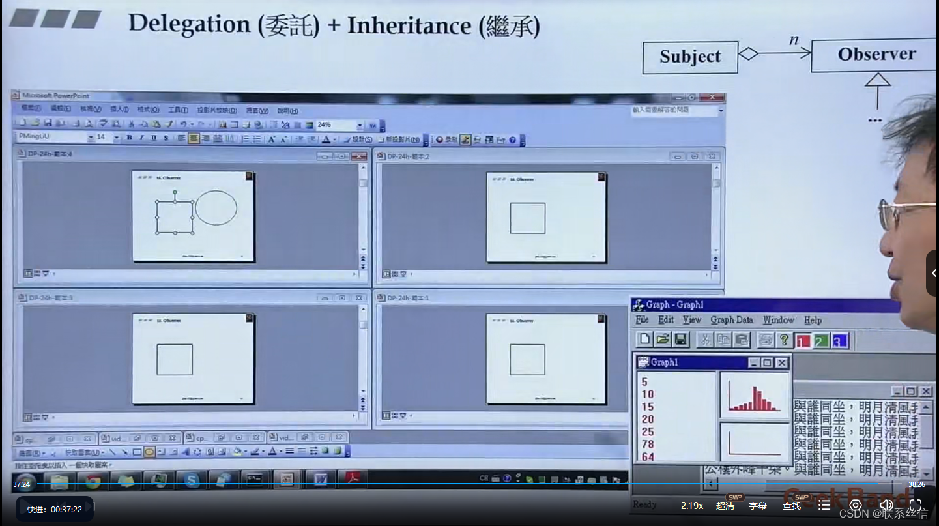This screenshot has height=526, width=939.
Task: Click the Bold button in PowerPoint formatting toolbar
Action: click(x=129, y=138)
